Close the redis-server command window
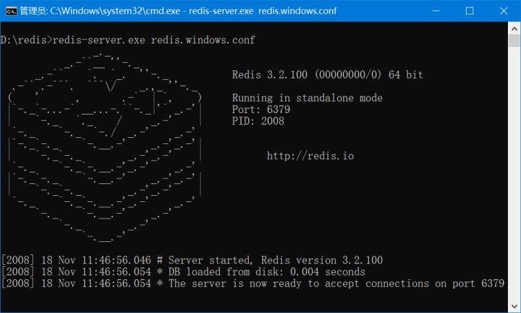This screenshot has height=313, width=521. pyautogui.click(x=504, y=11)
